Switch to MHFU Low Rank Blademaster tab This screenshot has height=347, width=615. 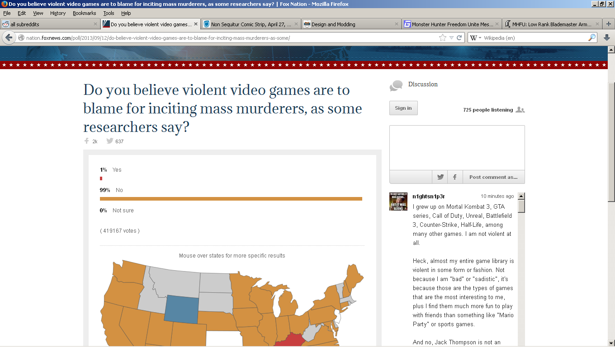tap(552, 24)
